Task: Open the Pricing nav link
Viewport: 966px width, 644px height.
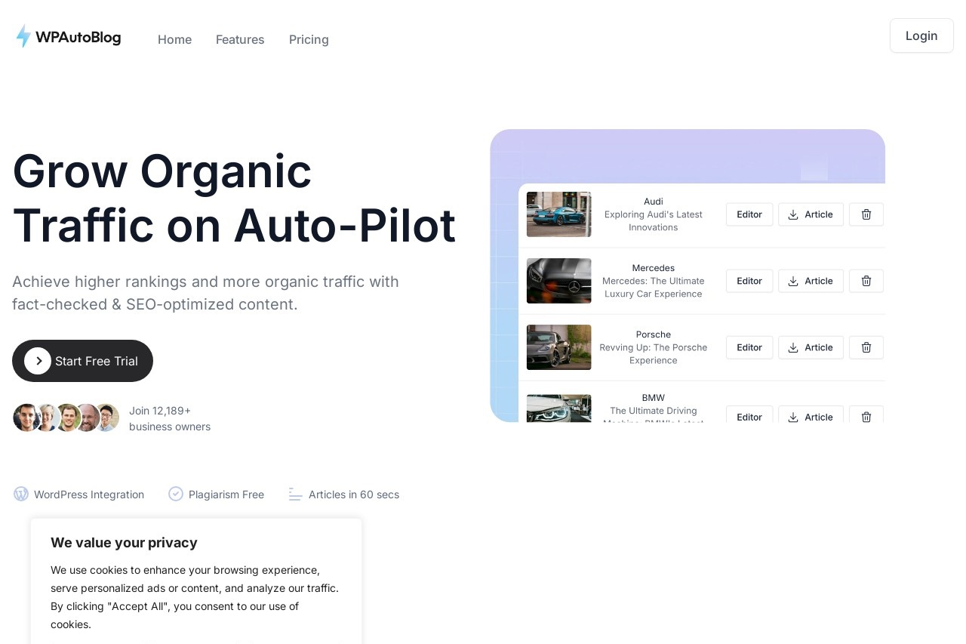Action: click(309, 39)
